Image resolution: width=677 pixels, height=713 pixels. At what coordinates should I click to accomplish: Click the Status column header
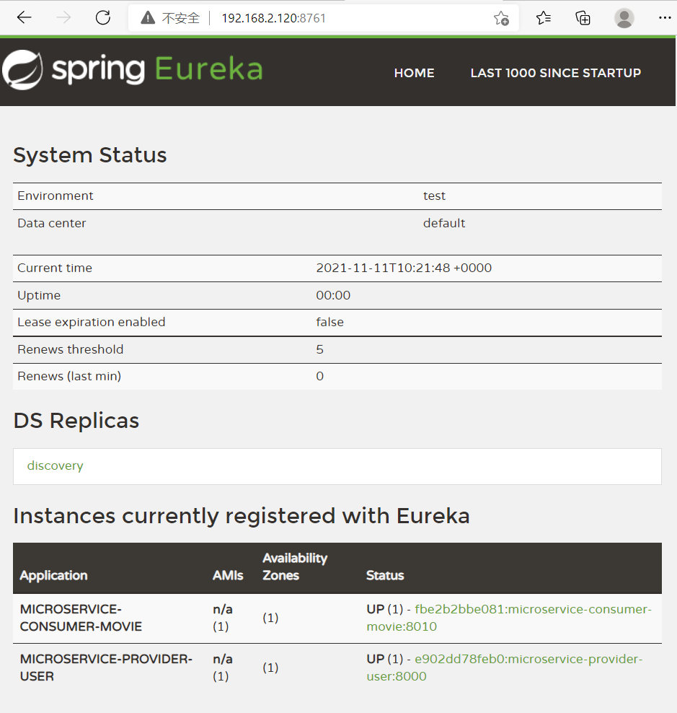point(385,575)
